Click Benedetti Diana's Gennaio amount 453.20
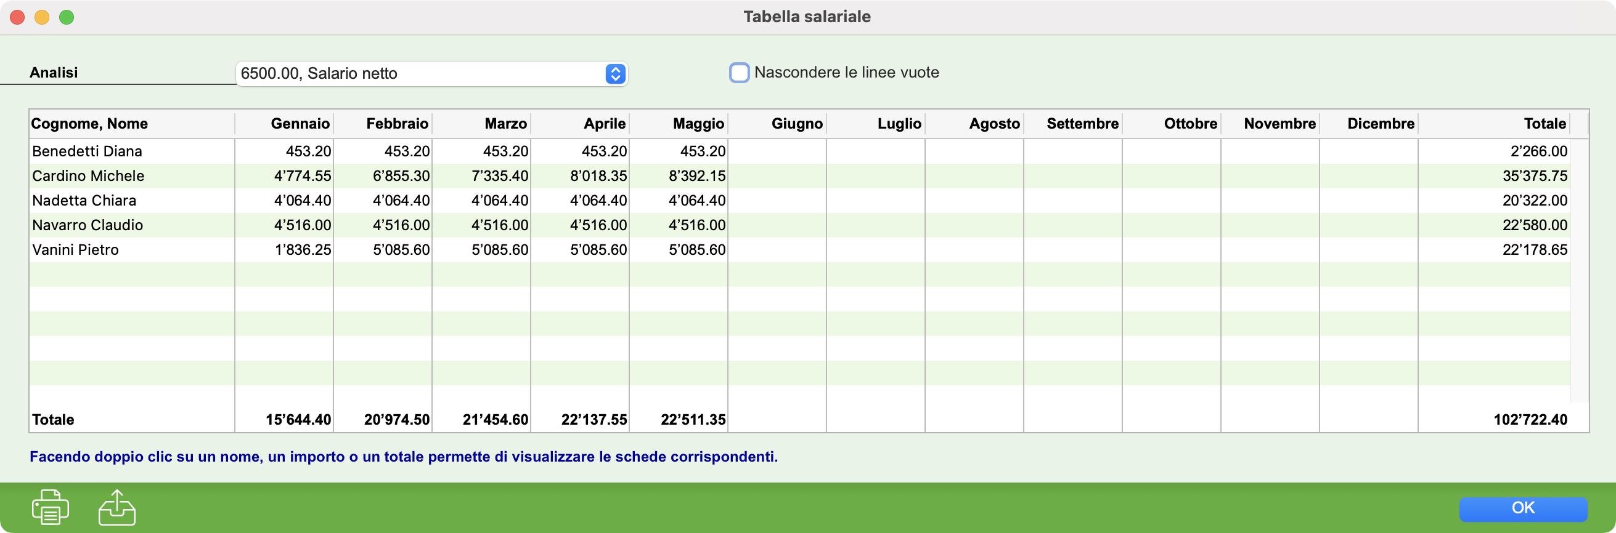 pyautogui.click(x=308, y=151)
